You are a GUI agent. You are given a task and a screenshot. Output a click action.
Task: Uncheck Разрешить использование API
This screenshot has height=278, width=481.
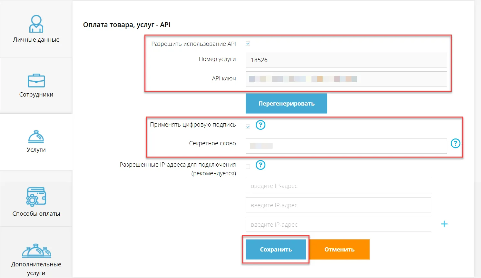(x=248, y=43)
